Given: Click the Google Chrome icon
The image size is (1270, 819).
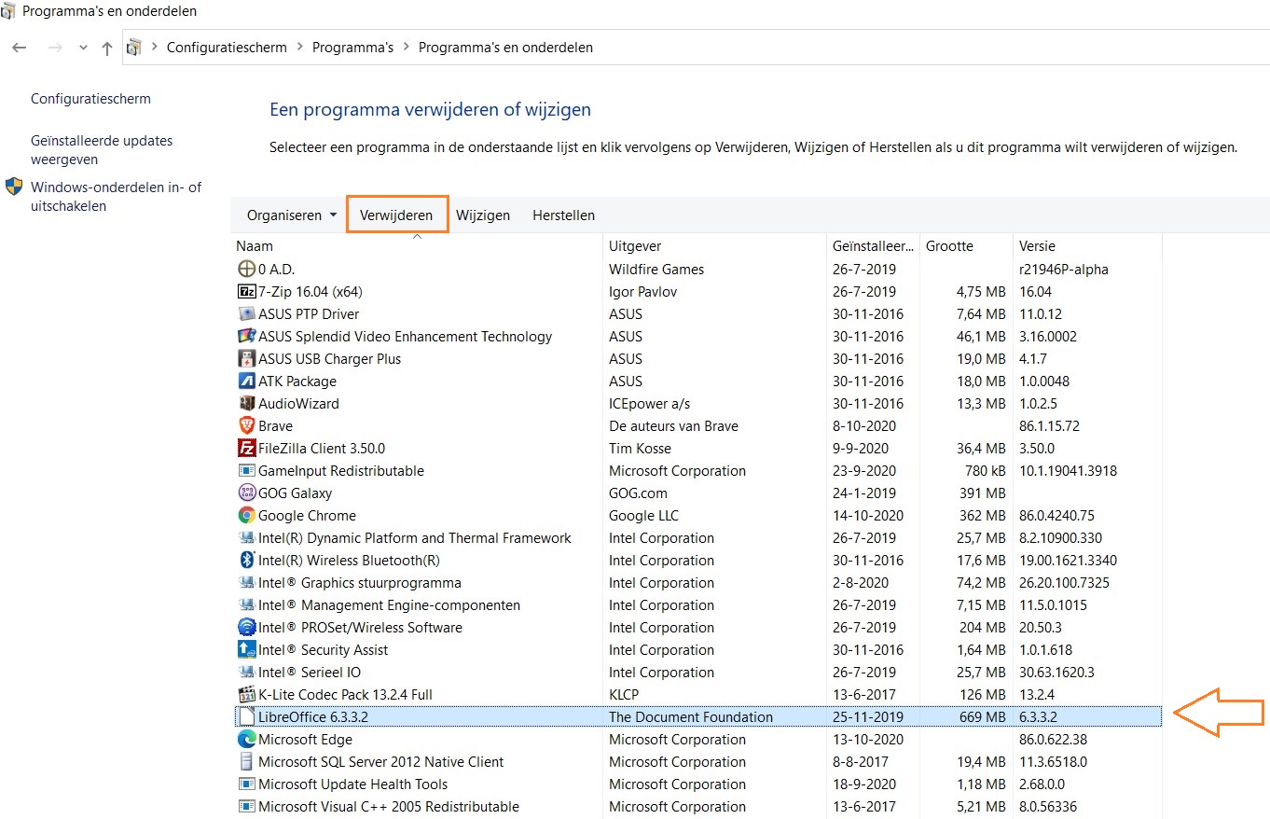Looking at the screenshot, I should tap(247, 516).
